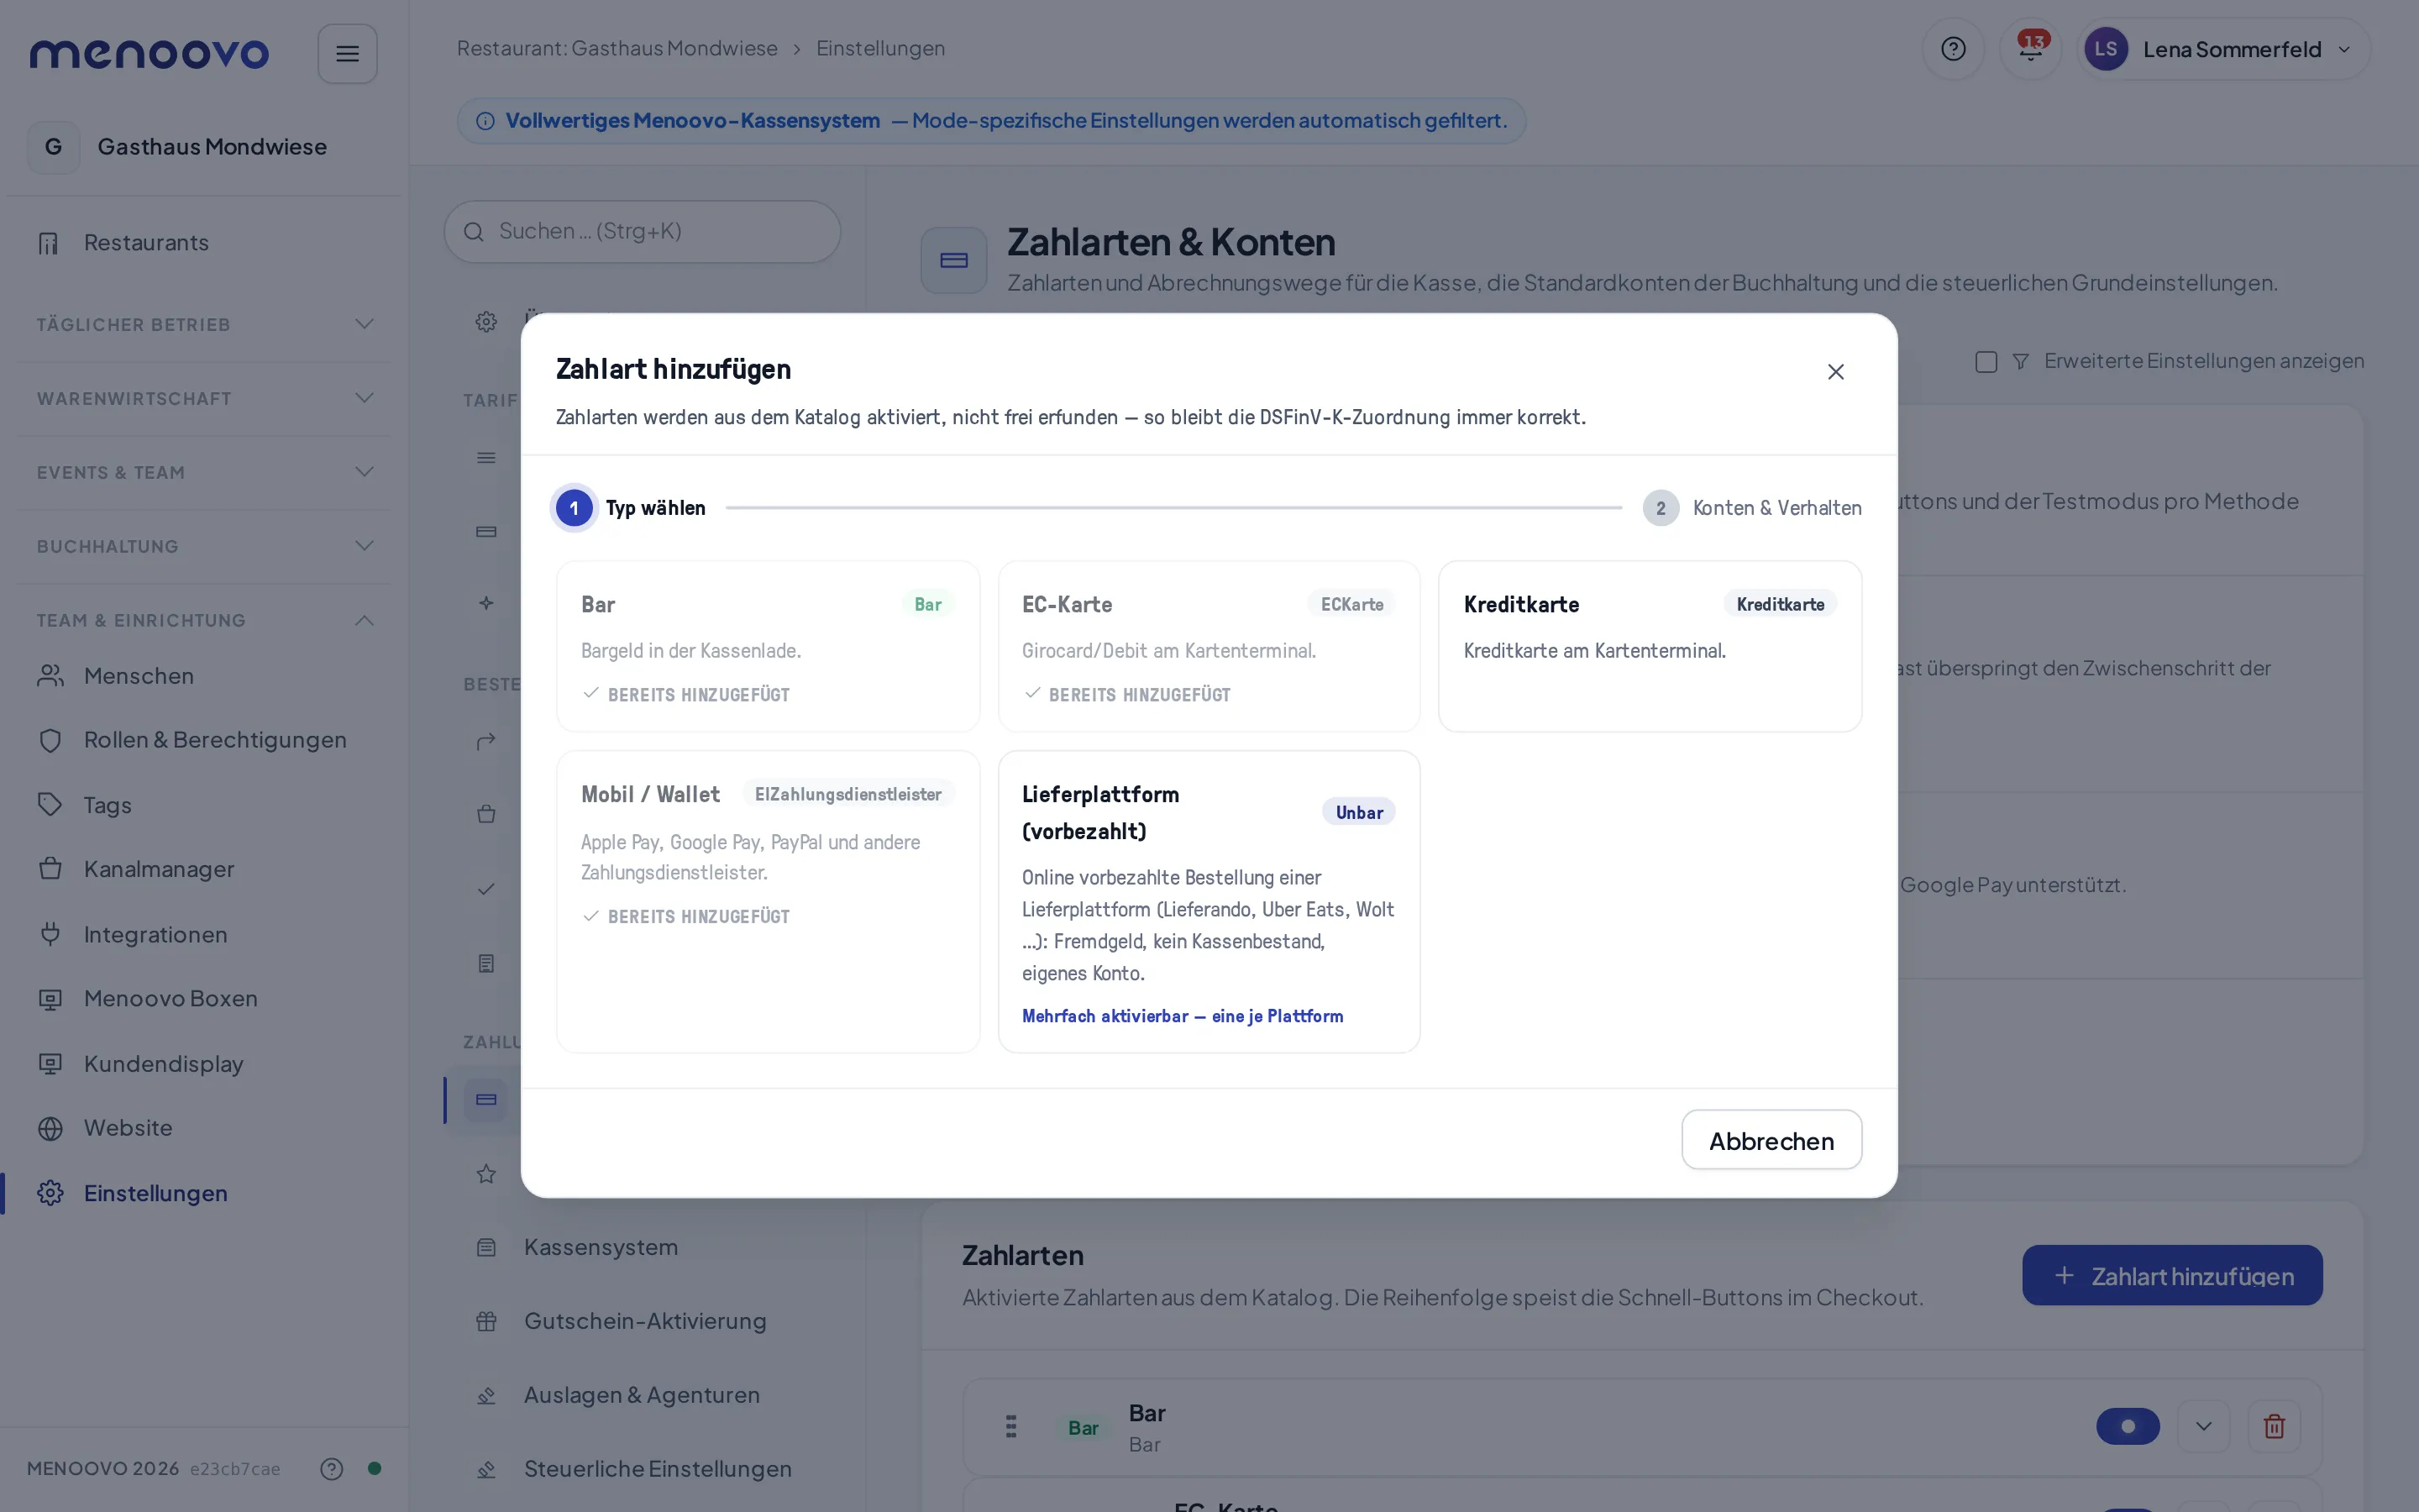Click the Zahlart hinzufügen blue button
Image resolution: width=2419 pixels, height=1512 pixels.
(2172, 1275)
